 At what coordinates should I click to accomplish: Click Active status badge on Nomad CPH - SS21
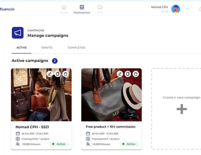[x=59, y=144]
